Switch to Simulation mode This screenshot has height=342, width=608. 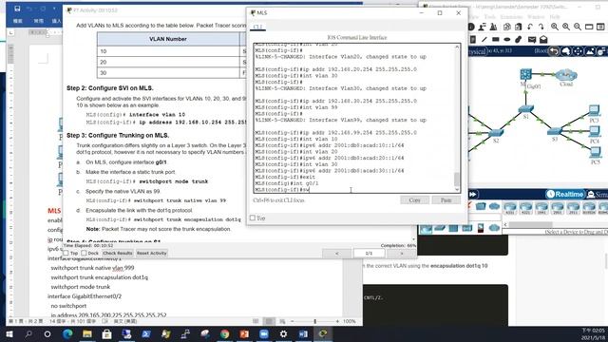[x=598, y=194]
